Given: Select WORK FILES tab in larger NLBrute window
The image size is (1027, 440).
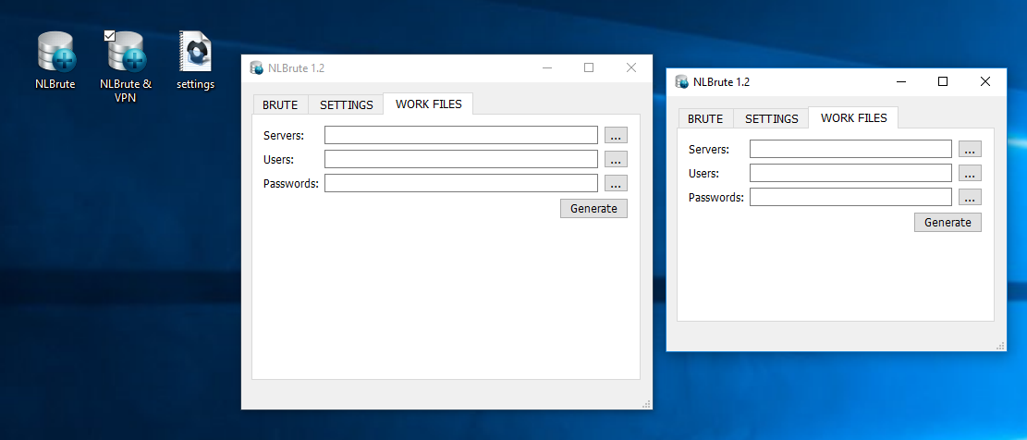Looking at the screenshot, I should point(428,104).
